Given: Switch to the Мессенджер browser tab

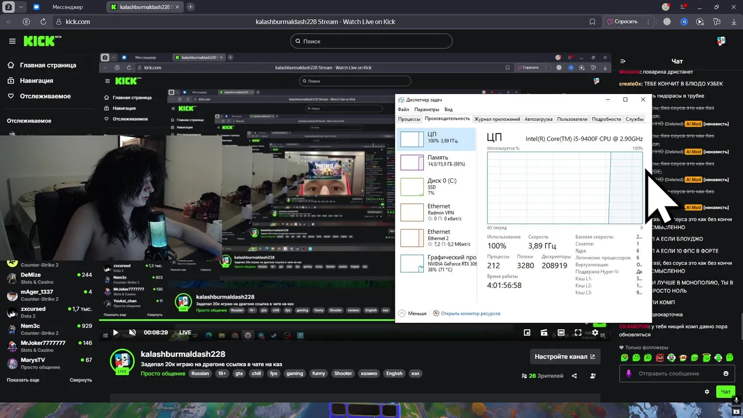Looking at the screenshot, I should click(67, 7).
